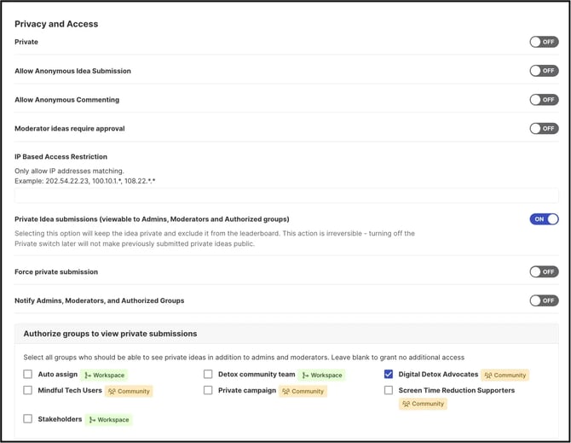Select the Mindful Tech Users checkbox
This screenshot has height=443, width=571.
[x=28, y=391]
